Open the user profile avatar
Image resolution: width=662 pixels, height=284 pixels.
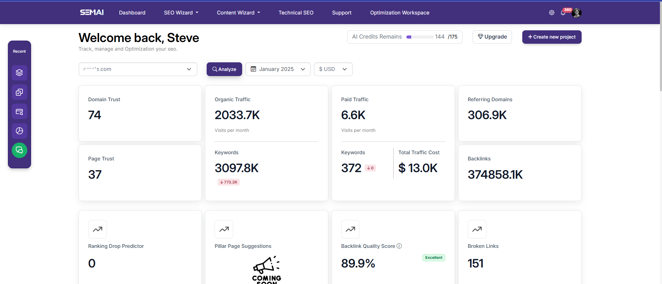(576, 13)
